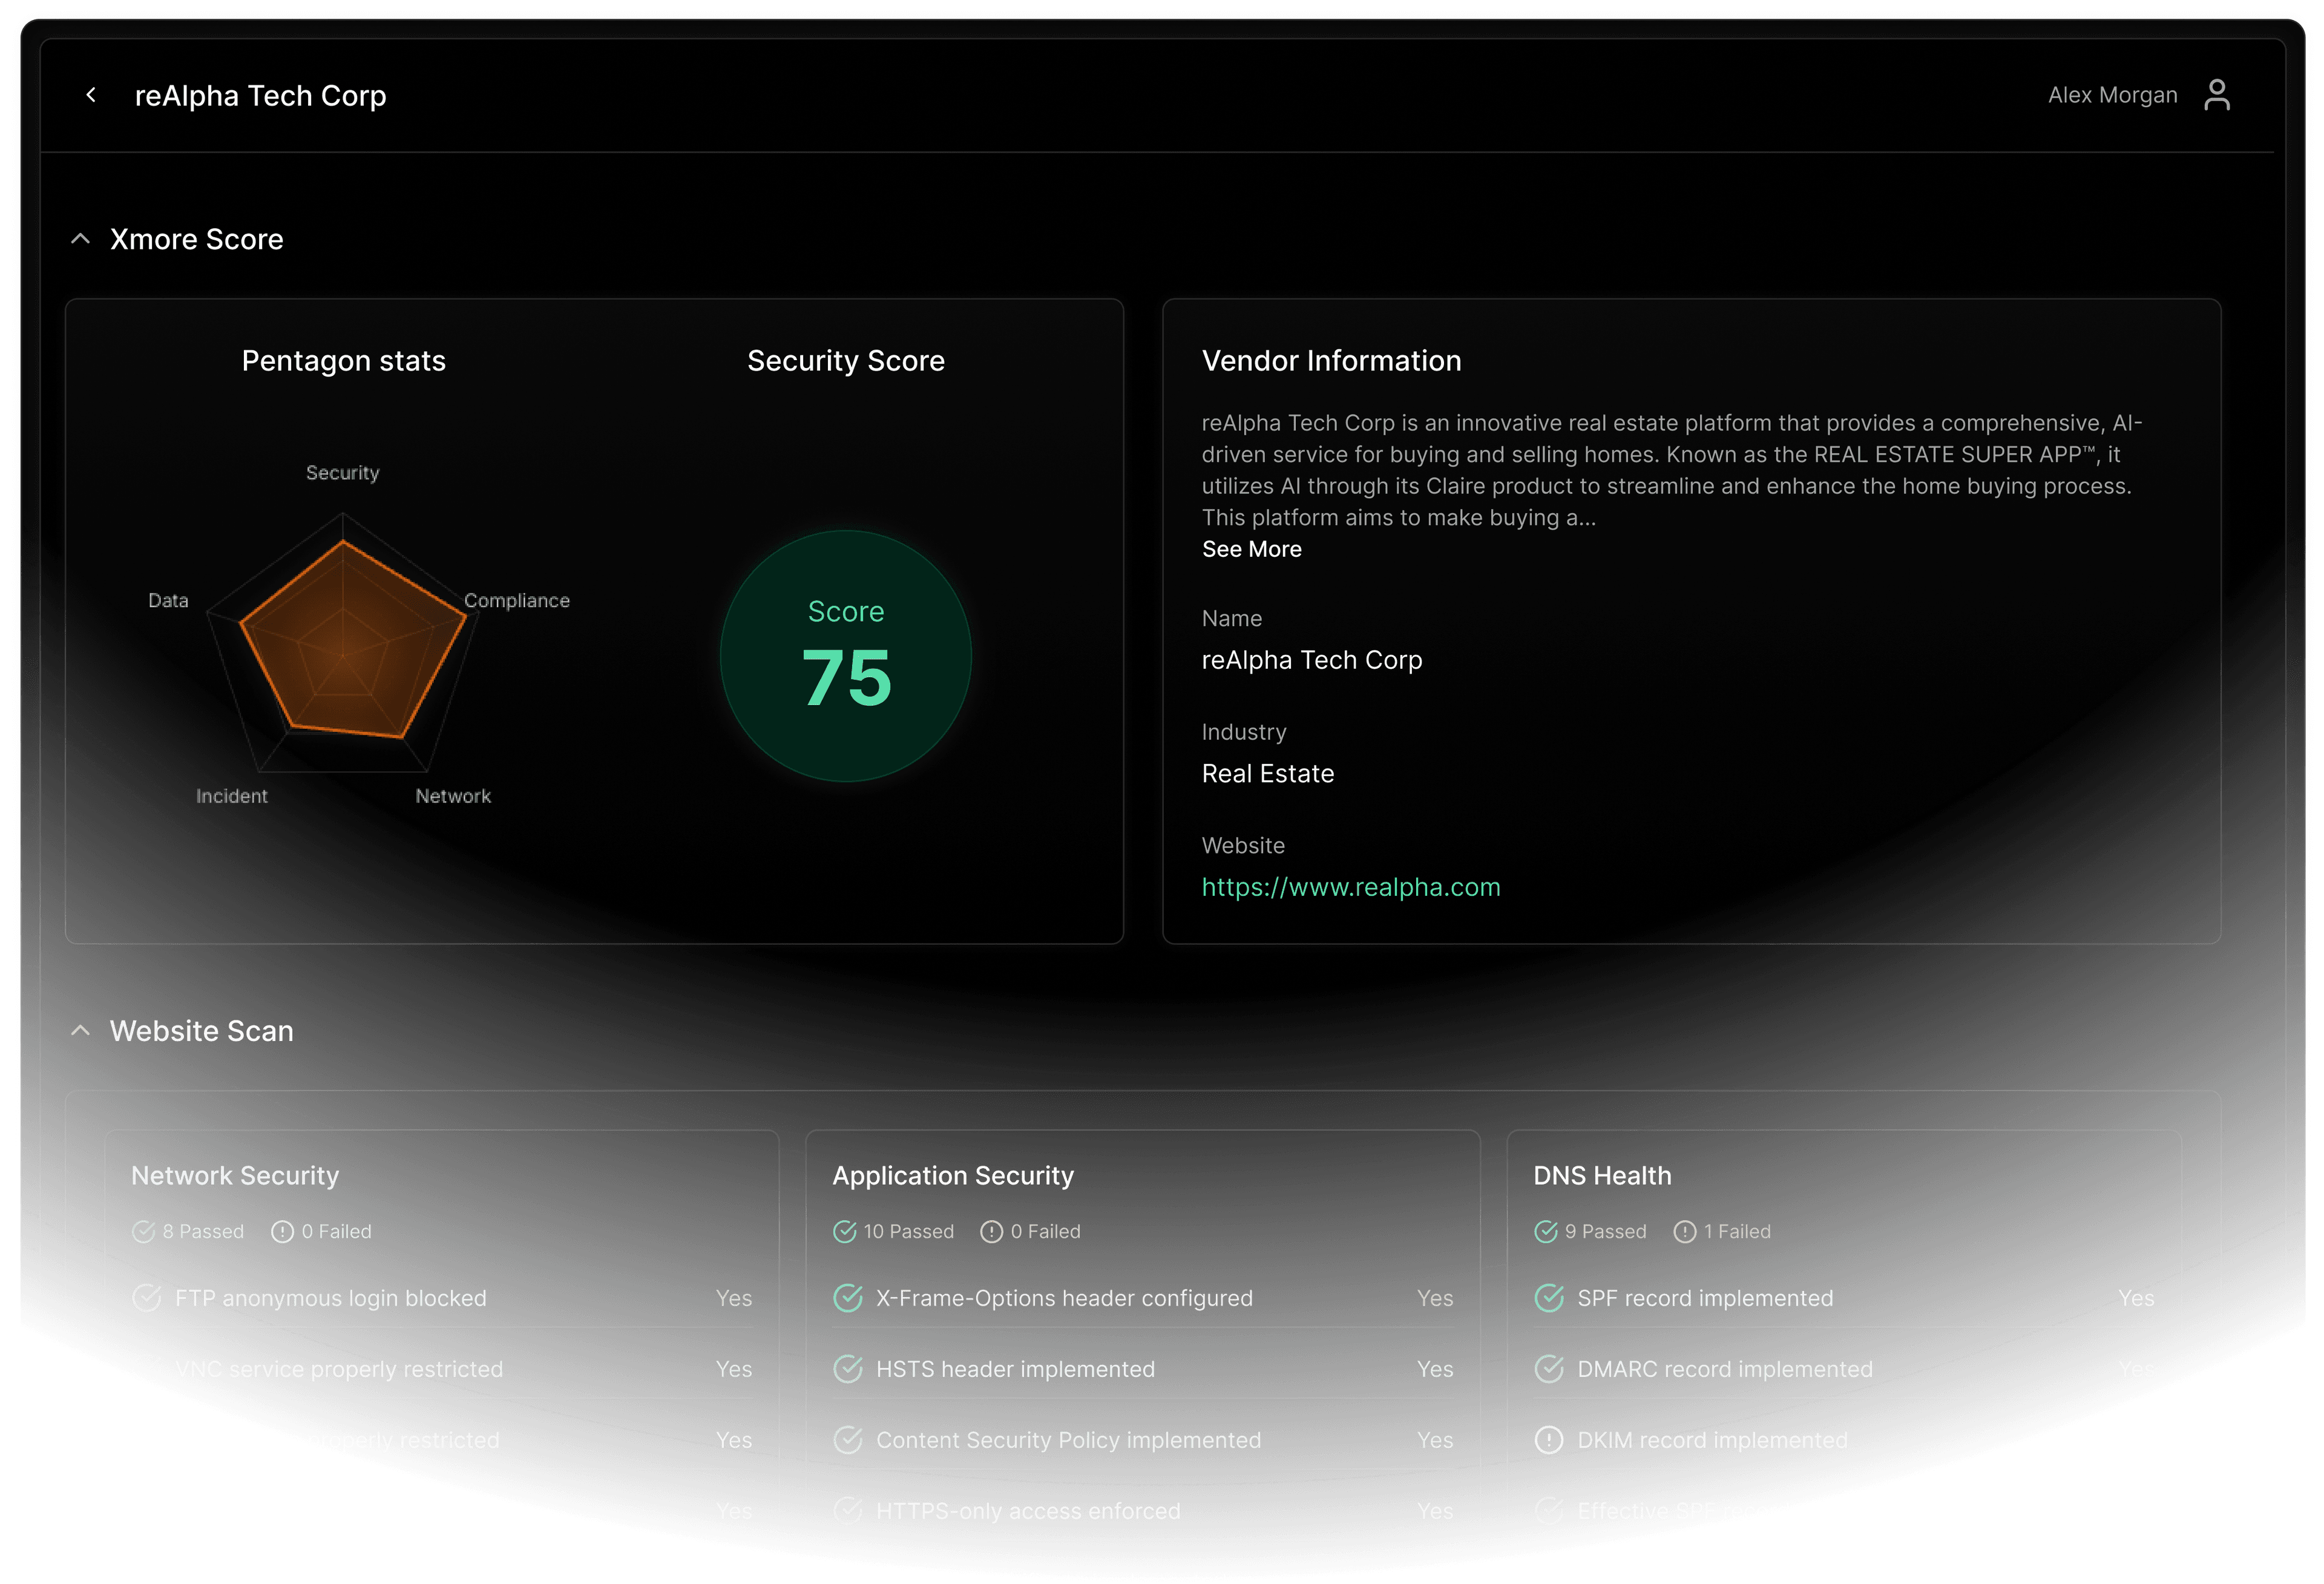
Task: Click the Network axis label
Action: [x=453, y=797]
